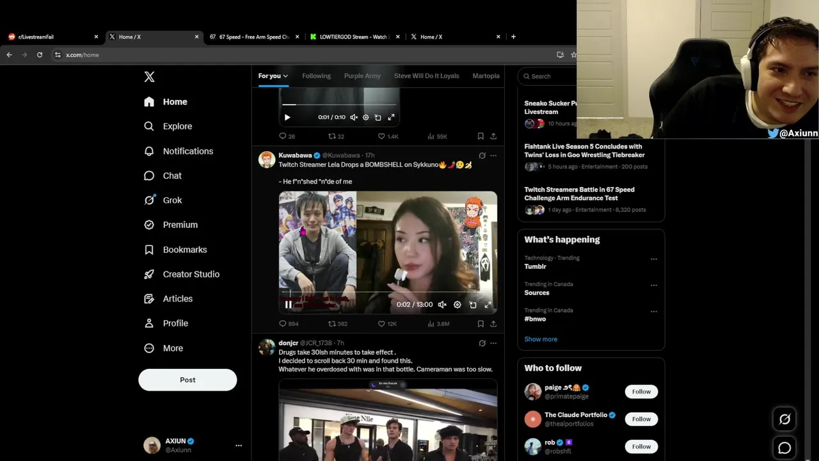Click the X logo in the sidebar

[149, 77]
